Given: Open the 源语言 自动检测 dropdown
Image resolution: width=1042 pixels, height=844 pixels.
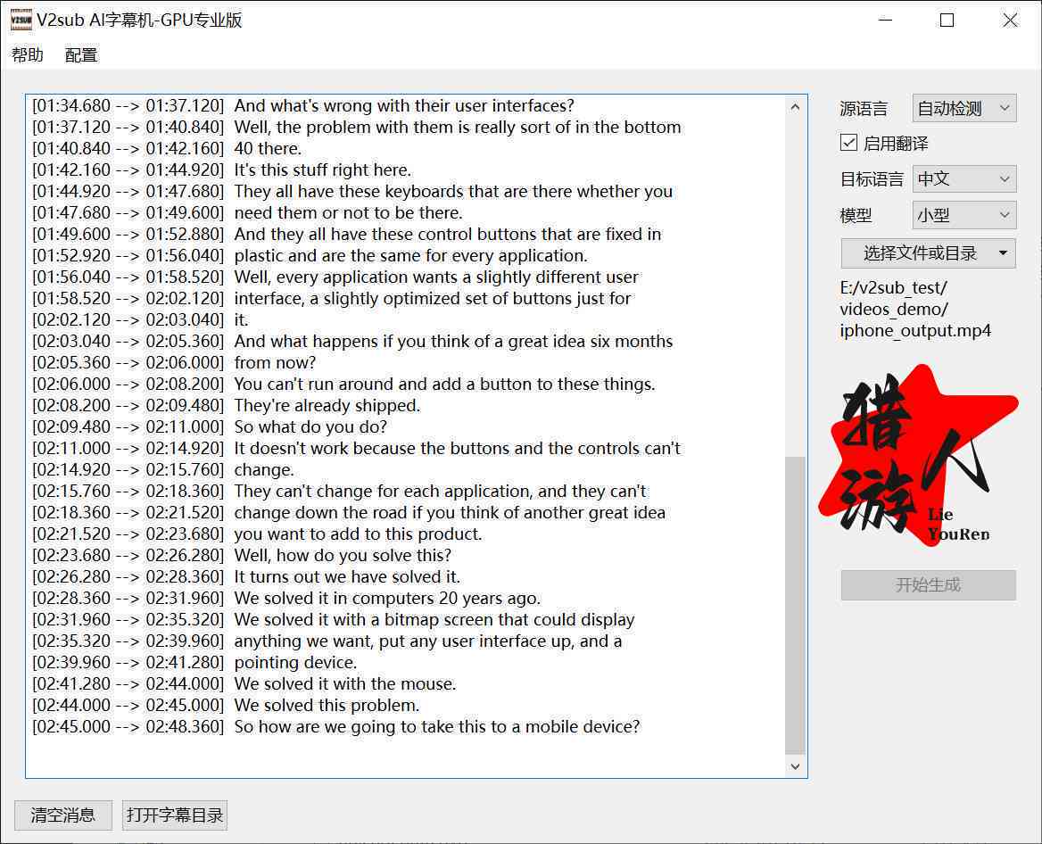Looking at the screenshot, I should (964, 108).
